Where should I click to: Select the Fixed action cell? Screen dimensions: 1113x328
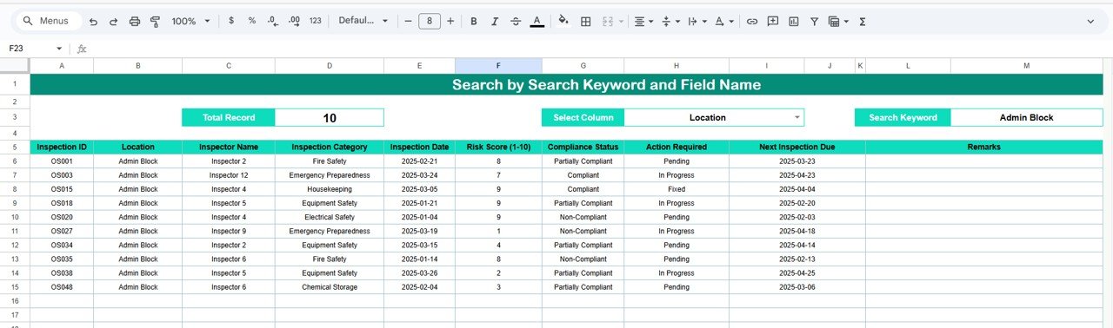[x=676, y=189]
